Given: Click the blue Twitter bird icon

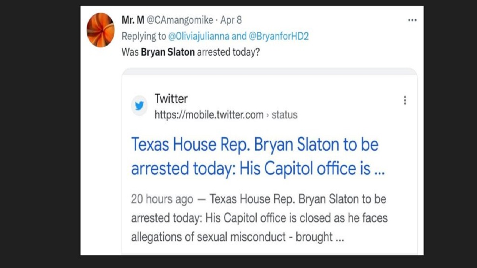Looking at the screenshot, I should coord(139,106).
